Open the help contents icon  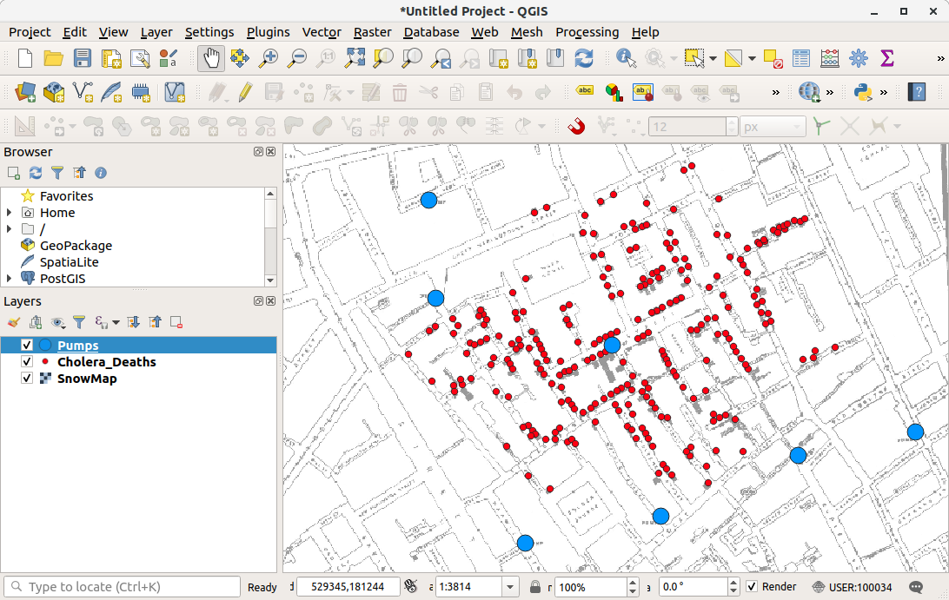[917, 93]
